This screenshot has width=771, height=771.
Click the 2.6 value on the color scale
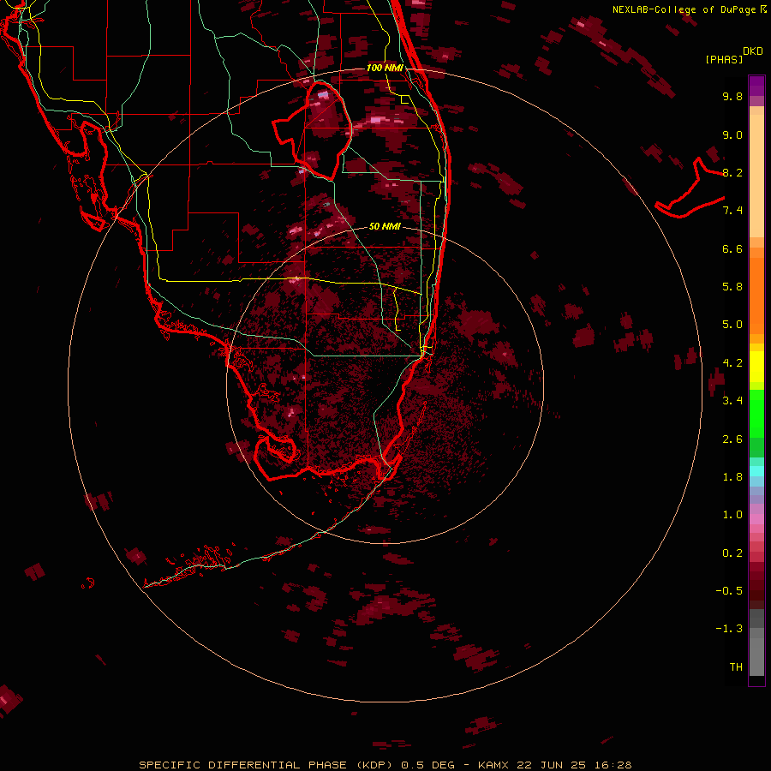[732, 439]
